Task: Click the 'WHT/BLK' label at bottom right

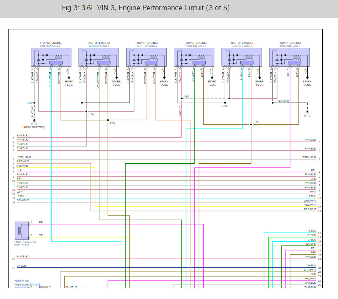Action: click(x=310, y=287)
